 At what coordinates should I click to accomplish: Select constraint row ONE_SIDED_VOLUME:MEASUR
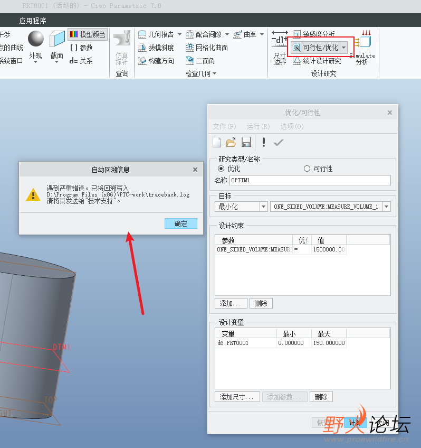(254, 249)
